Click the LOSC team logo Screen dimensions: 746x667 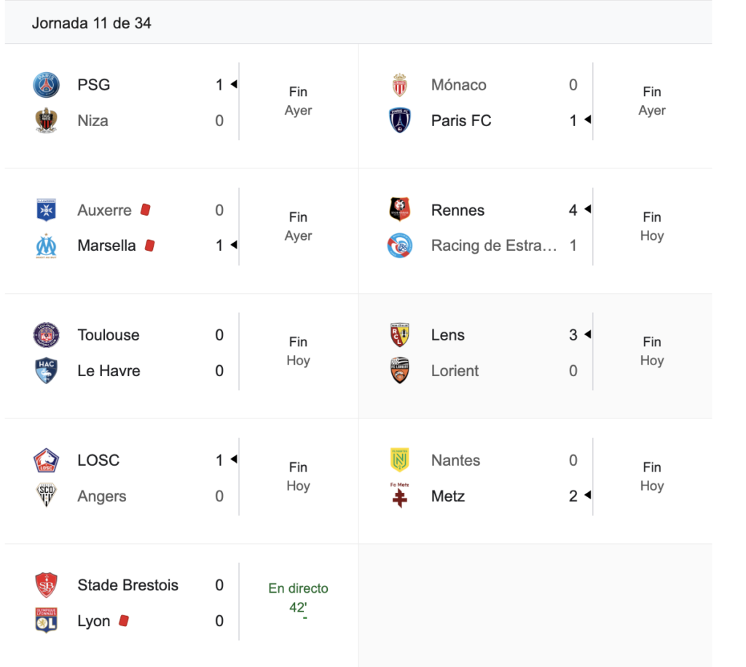(x=46, y=461)
